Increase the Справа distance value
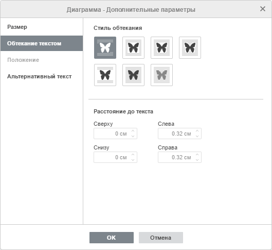This screenshot has width=272, height=250. click(x=197, y=155)
